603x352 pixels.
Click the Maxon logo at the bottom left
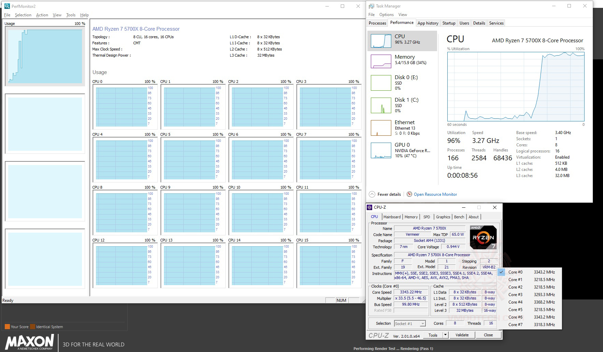[30, 342]
